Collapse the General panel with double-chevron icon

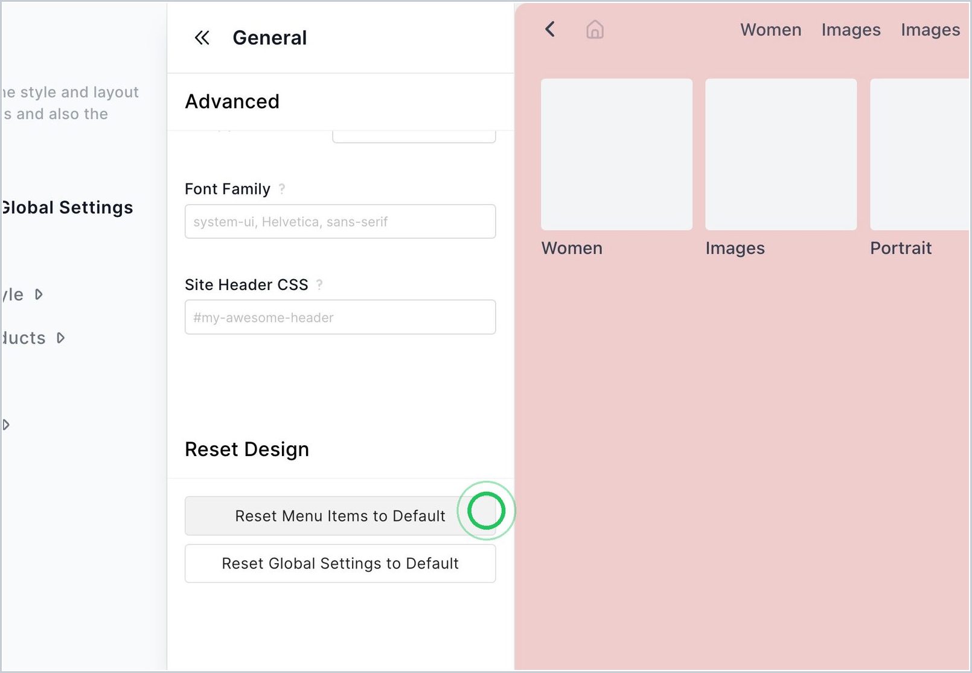click(x=202, y=38)
